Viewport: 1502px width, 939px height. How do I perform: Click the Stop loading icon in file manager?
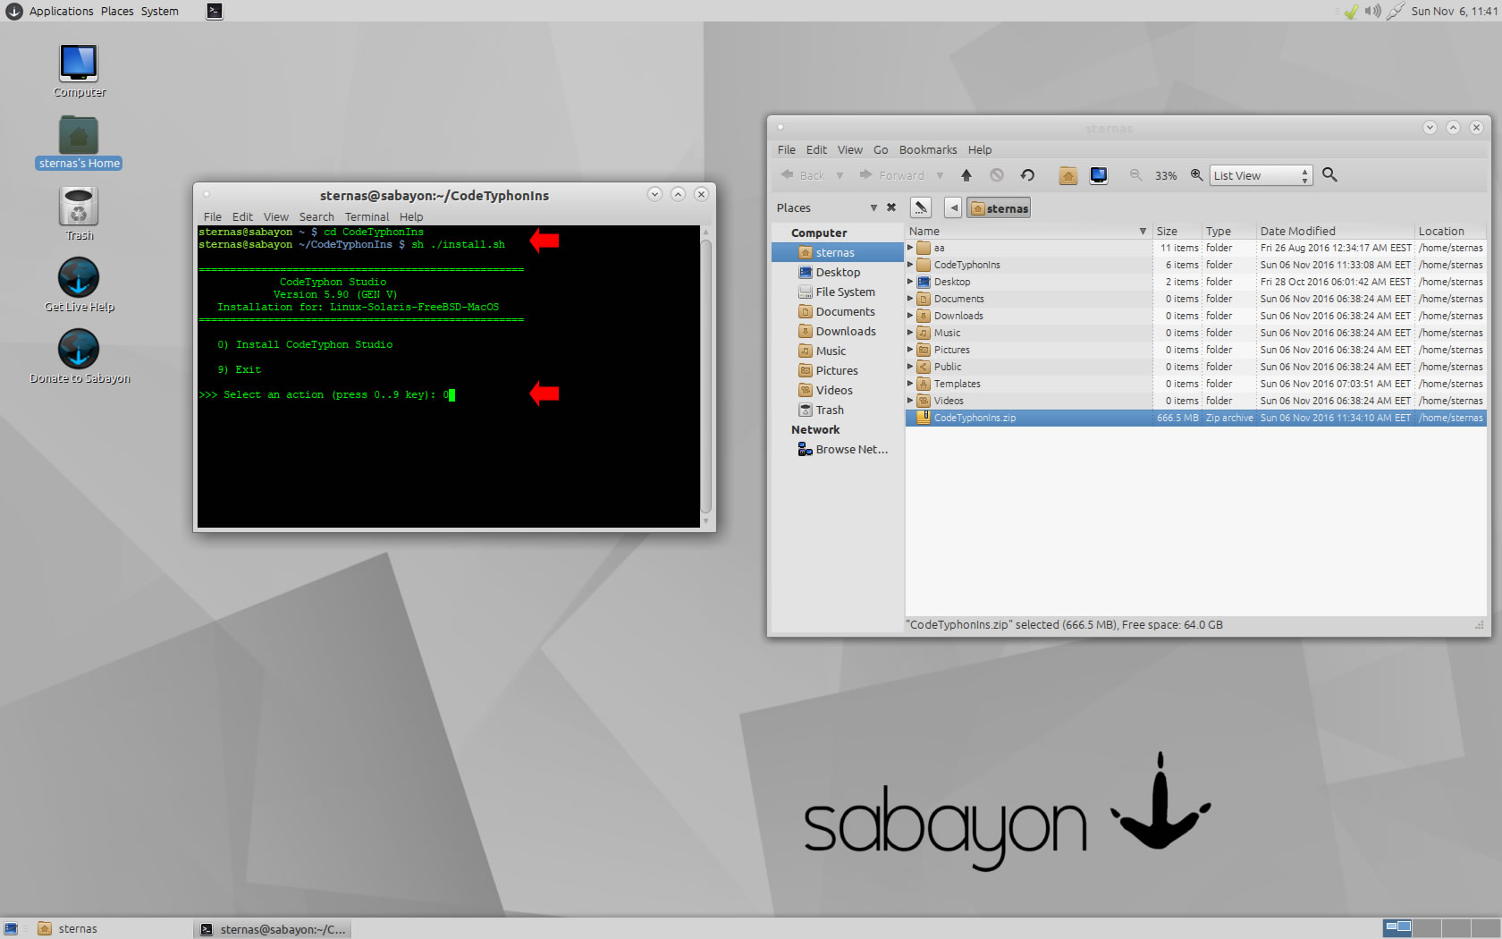pos(997,175)
